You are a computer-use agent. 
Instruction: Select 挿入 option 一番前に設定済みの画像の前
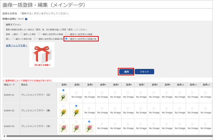[x=35, y=39]
